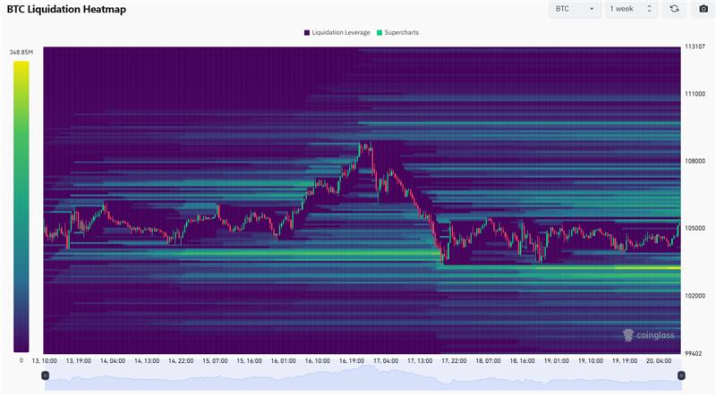Grab the left handle of the range slider
716x396 pixels.
pos(46,375)
